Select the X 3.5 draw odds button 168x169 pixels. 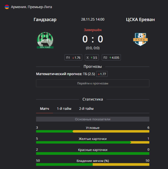click(92, 57)
